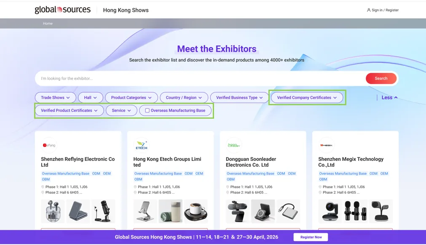Click the Global Sources logo

coord(62,10)
